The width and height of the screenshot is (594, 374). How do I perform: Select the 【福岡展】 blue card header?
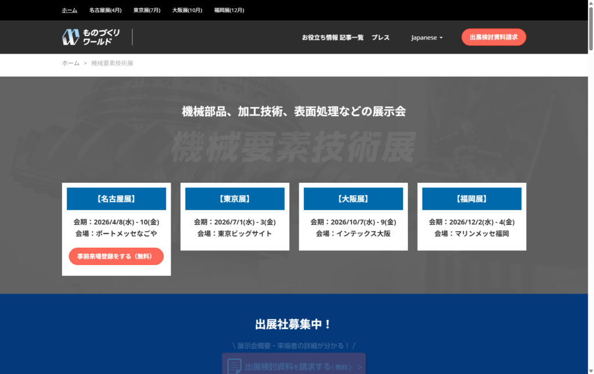[471, 199]
